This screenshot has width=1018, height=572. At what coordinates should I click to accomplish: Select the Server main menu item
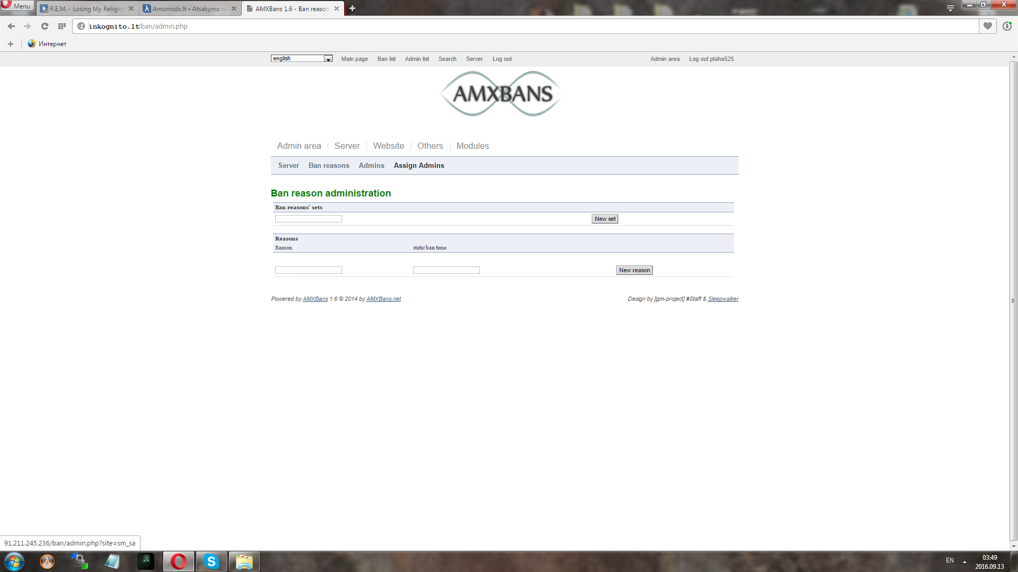coord(347,146)
